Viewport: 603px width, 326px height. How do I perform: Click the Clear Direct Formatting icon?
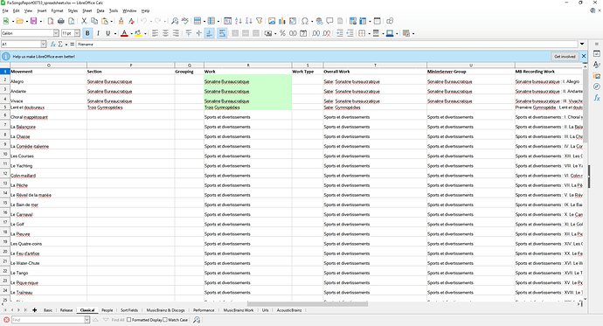click(x=131, y=21)
